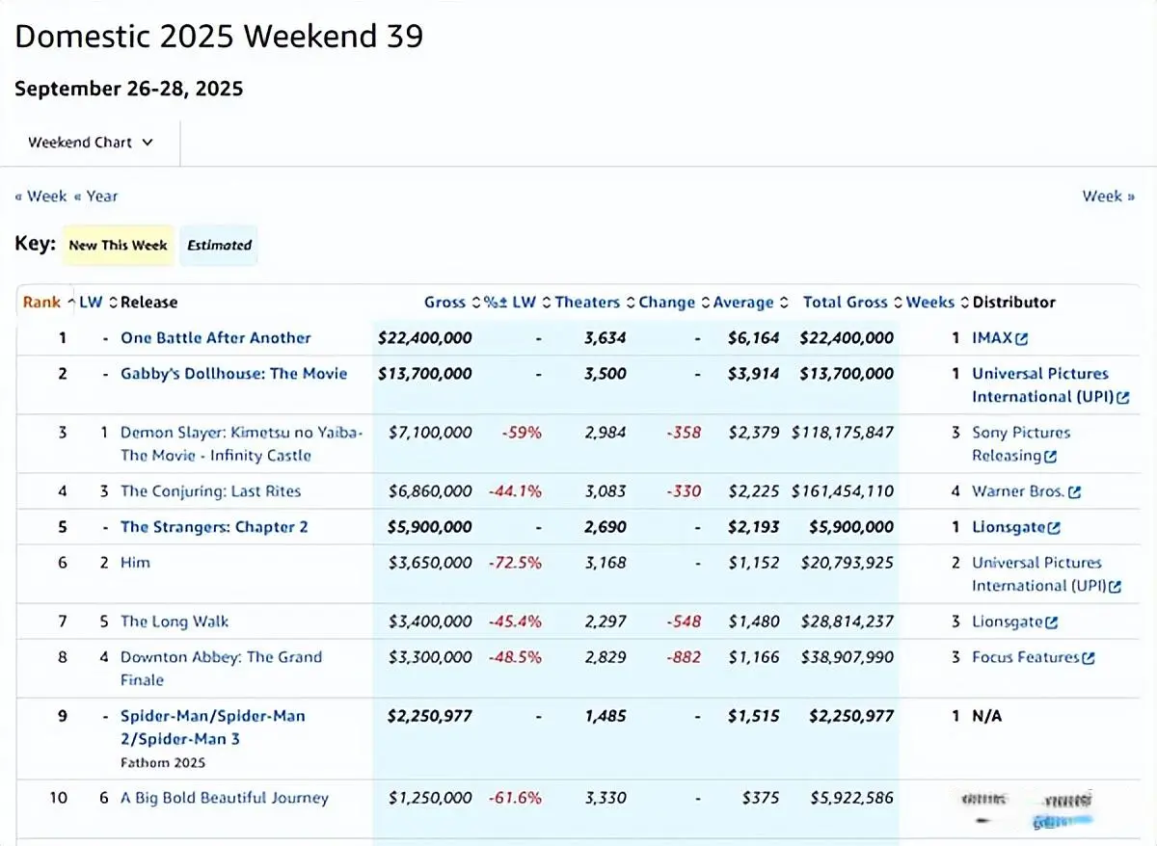The height and width of the screenshot is (846, 1157).
Task: Navigate to next Week link
Action: point(1108,197)
